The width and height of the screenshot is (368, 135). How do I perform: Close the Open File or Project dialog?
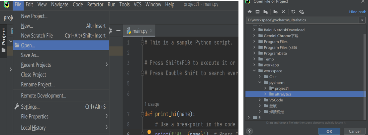[x=362, y=1]
